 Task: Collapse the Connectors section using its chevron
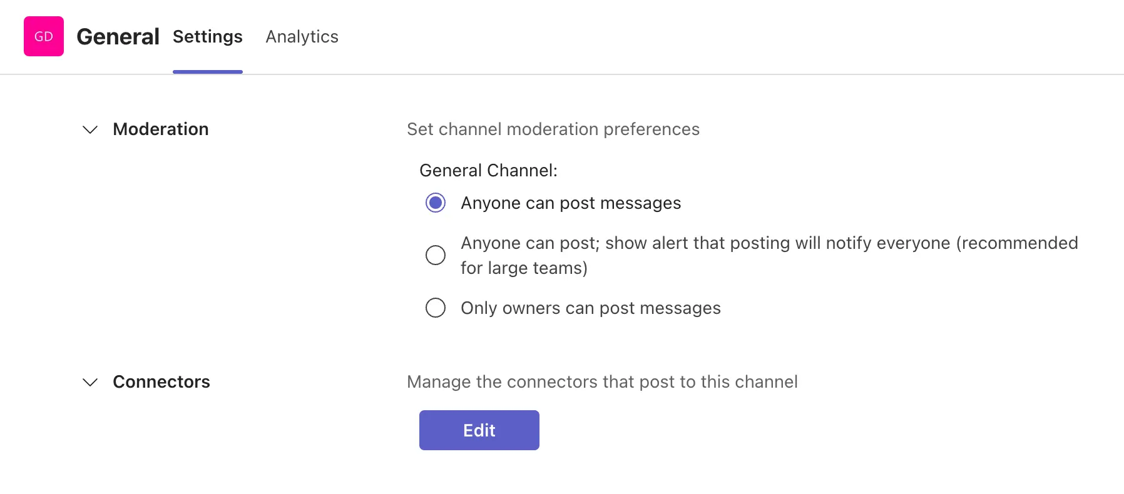tap(90, 382)
